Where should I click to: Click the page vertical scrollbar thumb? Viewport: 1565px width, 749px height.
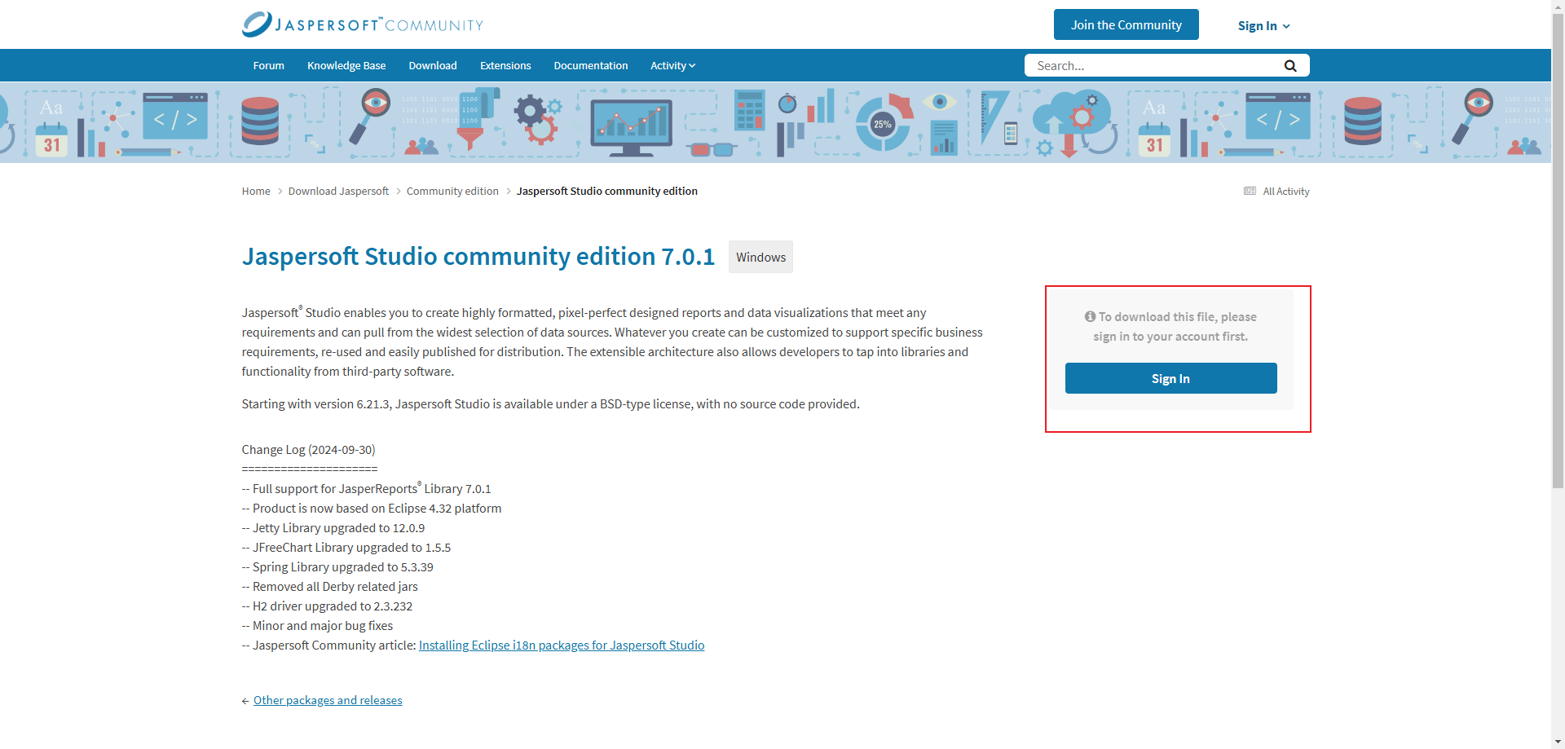1558,251
